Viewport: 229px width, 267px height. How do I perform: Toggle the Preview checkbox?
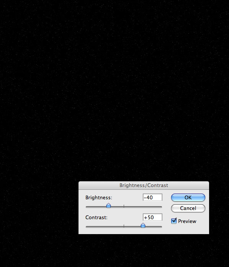174,221
